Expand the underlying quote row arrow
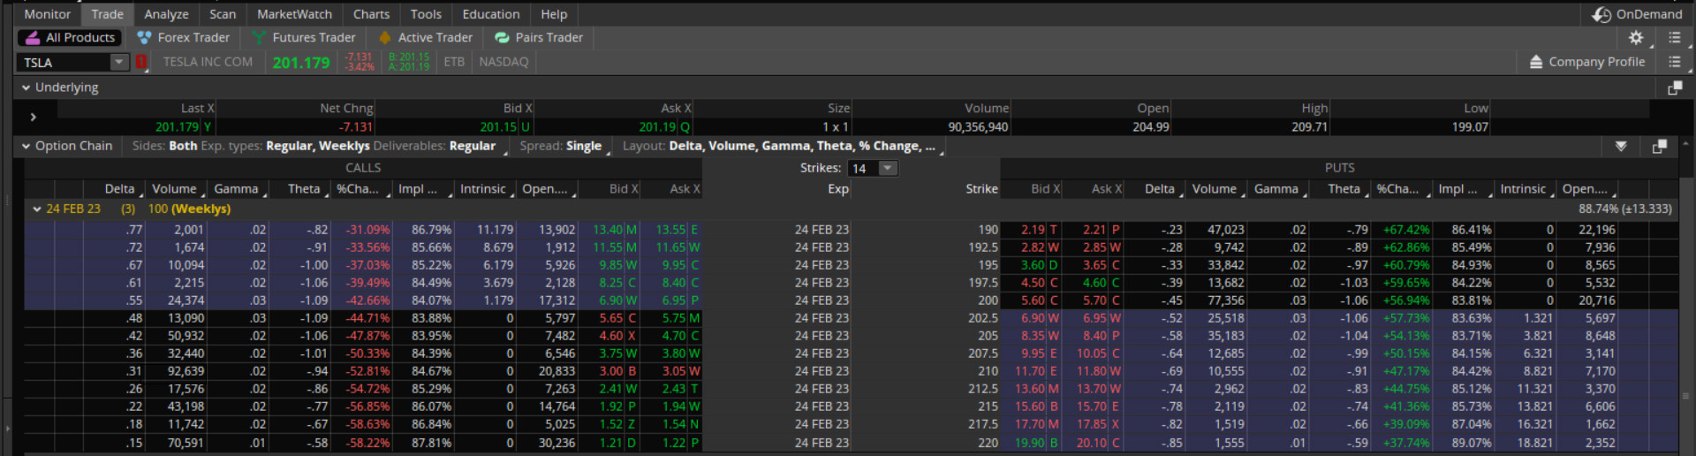Image resolution: width=1696 pixels, height=456 pixels. point(33,117)
